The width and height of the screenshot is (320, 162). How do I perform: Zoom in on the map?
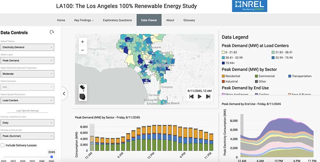pyautogui.click(x=83, y=42)
